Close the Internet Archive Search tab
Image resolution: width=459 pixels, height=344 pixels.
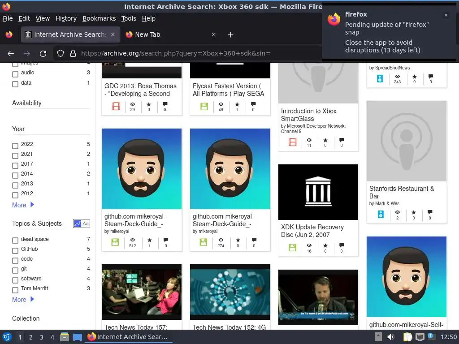(x=113, y=34)
